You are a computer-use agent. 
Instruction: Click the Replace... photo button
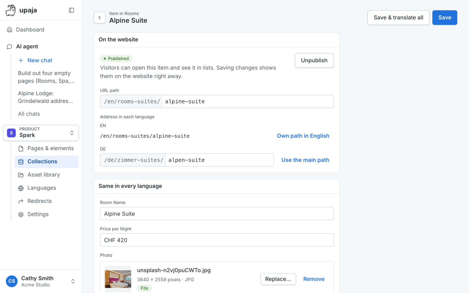[278, 279]
